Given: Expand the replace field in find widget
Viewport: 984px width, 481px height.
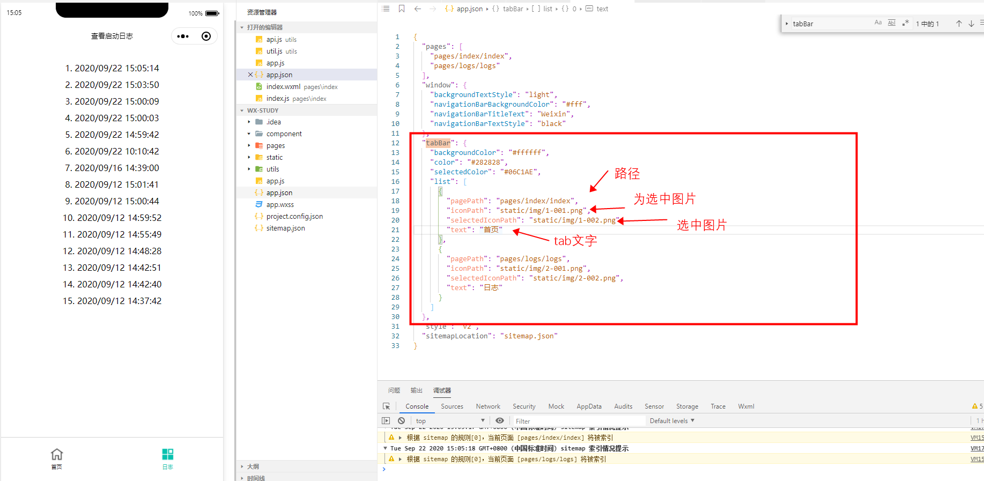Looking at the screenshot, I should pyautogui.click(x=787, y=24).
